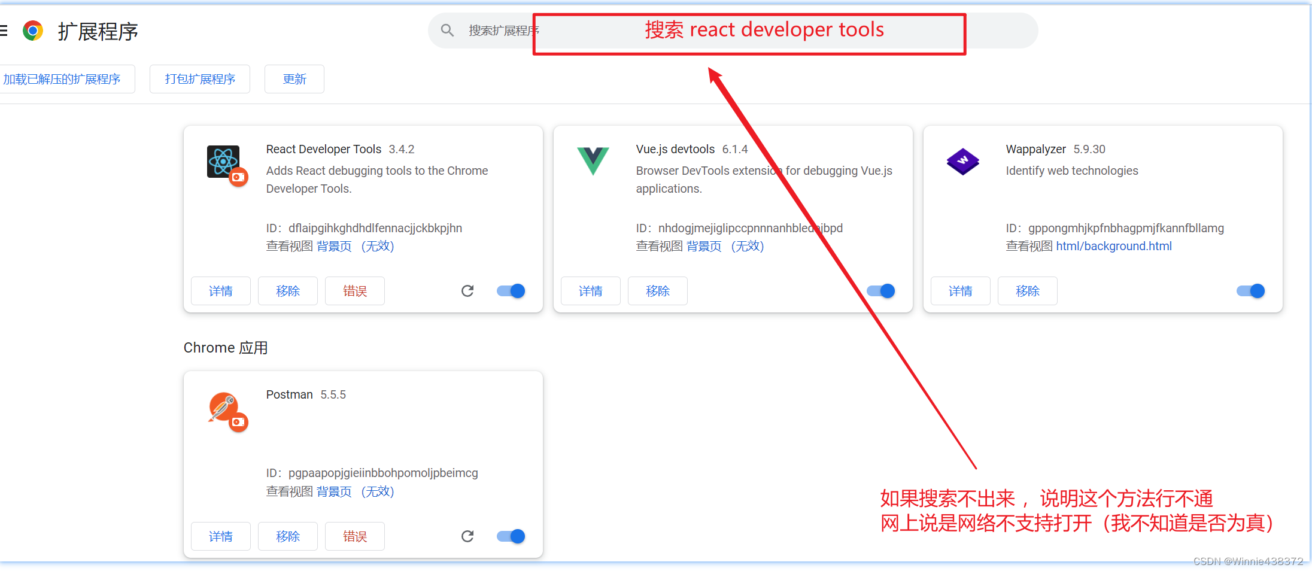Reload the Postman app

(x=467, y=536)
